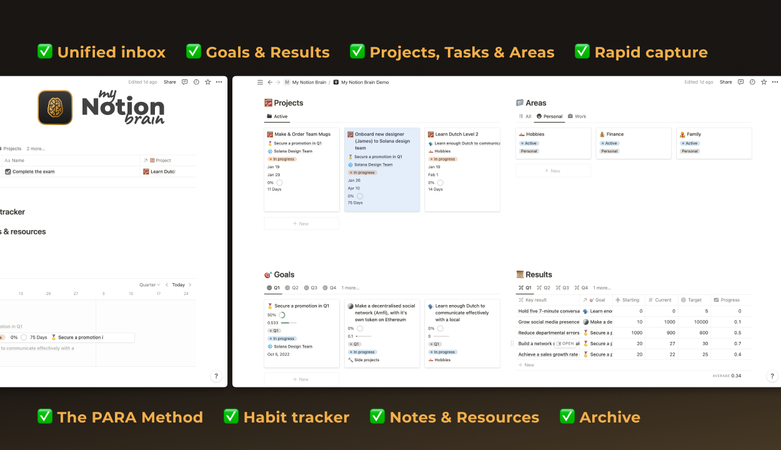Click Share in the right window
781x450 pixels.
click(725, 82)
